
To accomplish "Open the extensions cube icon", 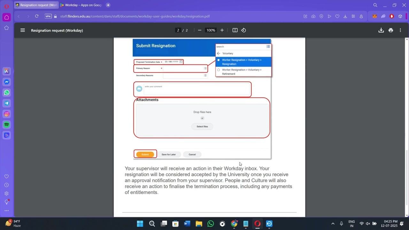I will [x=400, y=16].
